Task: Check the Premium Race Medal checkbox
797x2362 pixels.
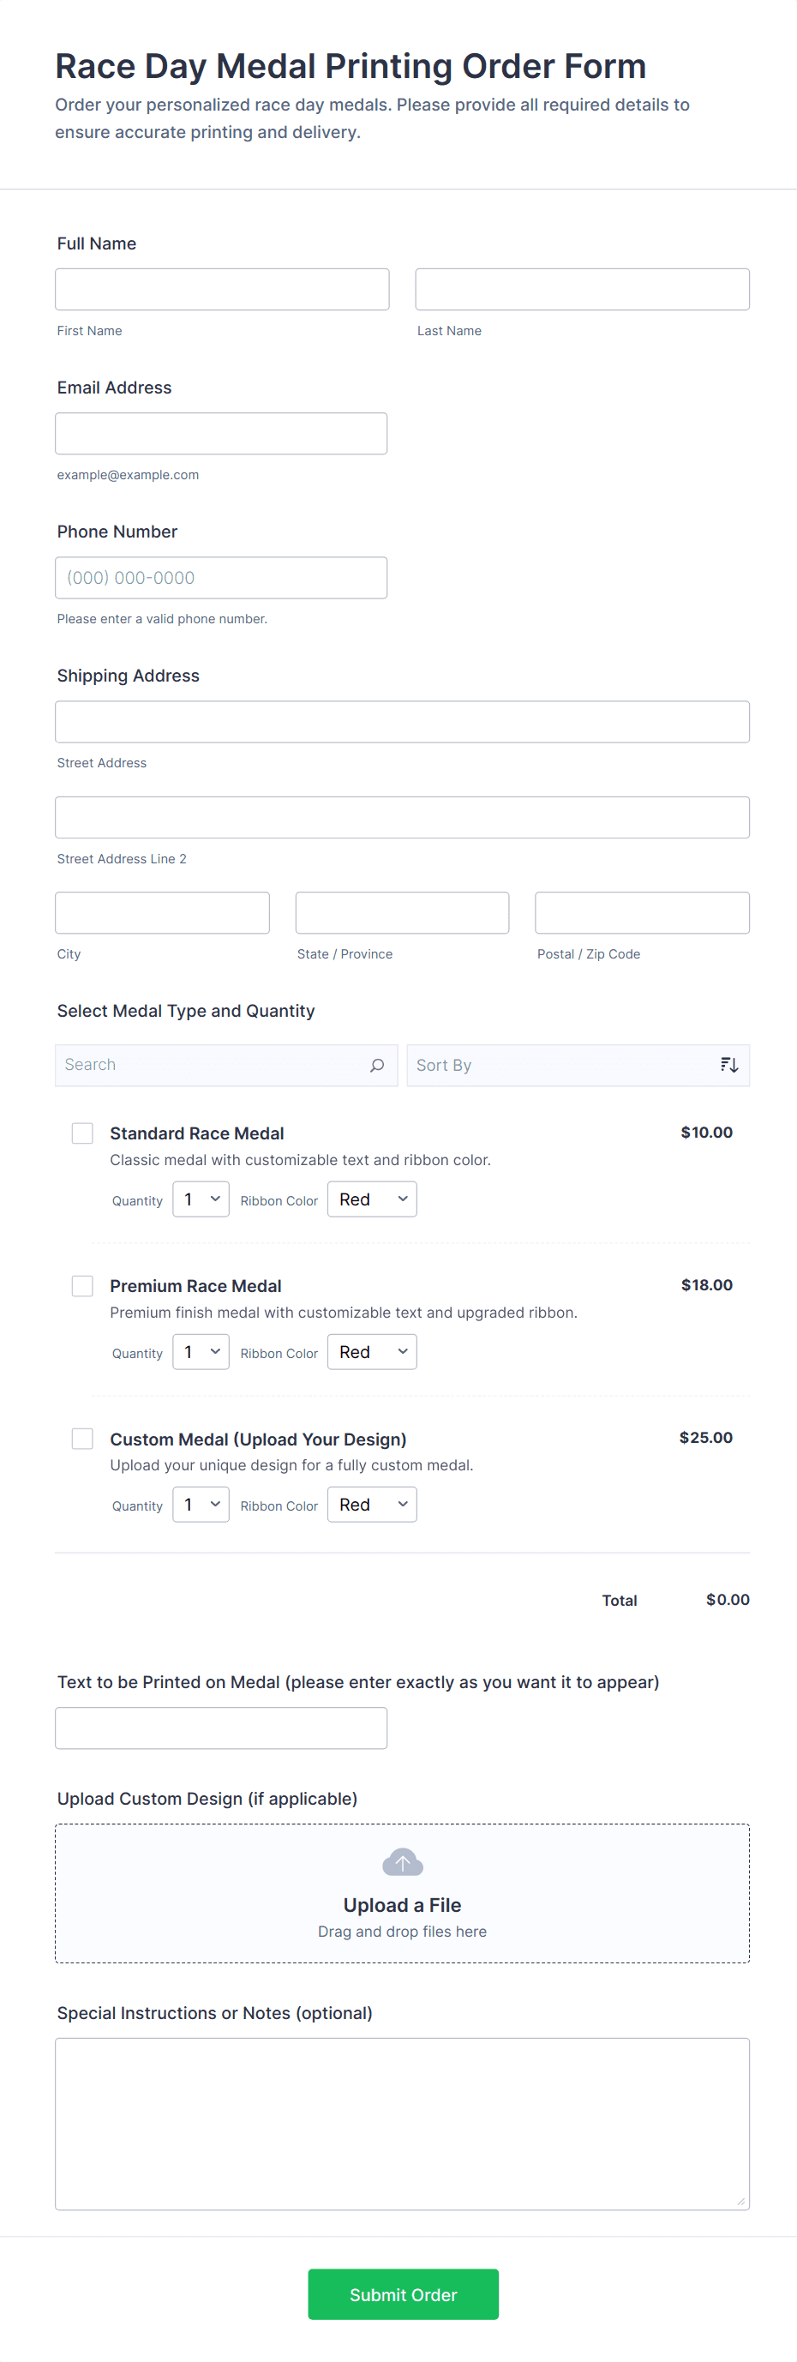Action: click(x=82, y=1285)
